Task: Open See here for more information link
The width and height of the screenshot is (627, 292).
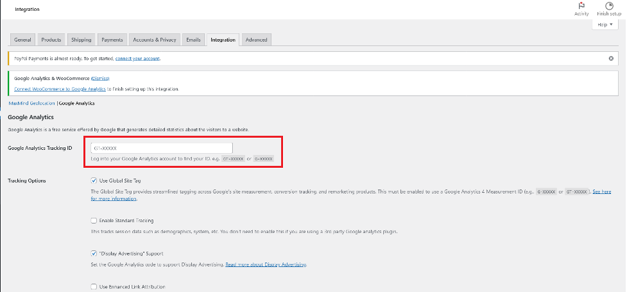Action: click(x=602, y=192)
